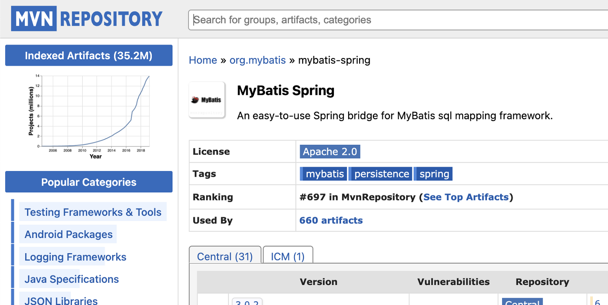Open Testing Frameworks & Tools category
Image resolution: width=608 pixels, height=305 pixels.
[93, 212]
